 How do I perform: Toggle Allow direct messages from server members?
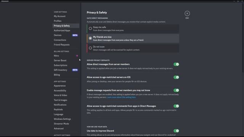(x=176, y=64)
